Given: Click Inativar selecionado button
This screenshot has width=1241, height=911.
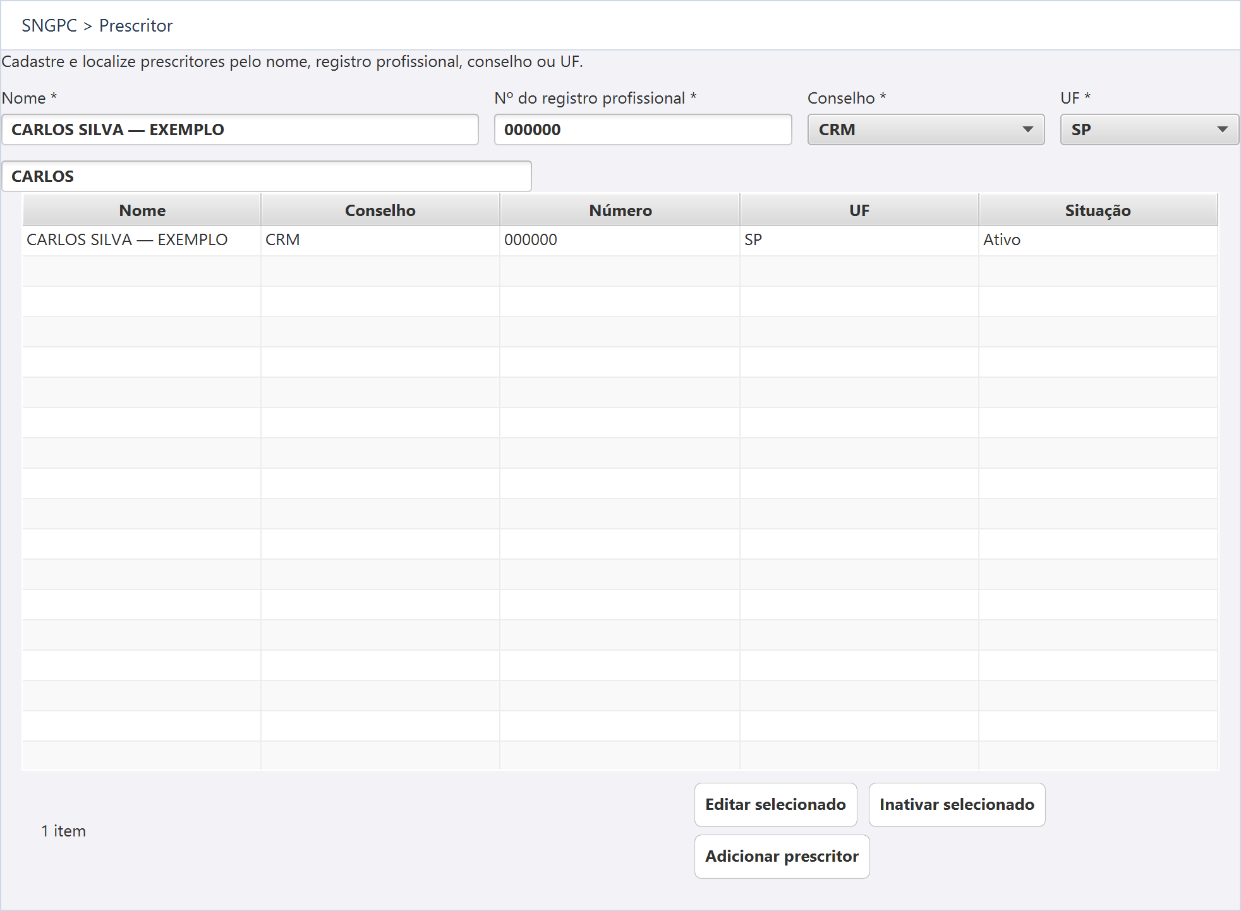Looking at the screenshot, I should click(x=957, y=805).
